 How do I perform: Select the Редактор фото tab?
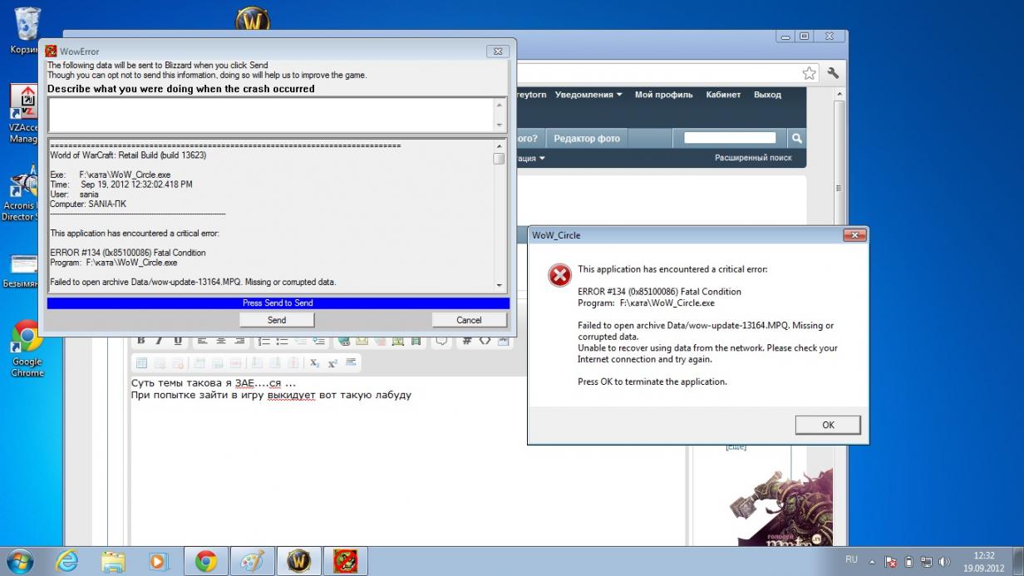(587, 138)
